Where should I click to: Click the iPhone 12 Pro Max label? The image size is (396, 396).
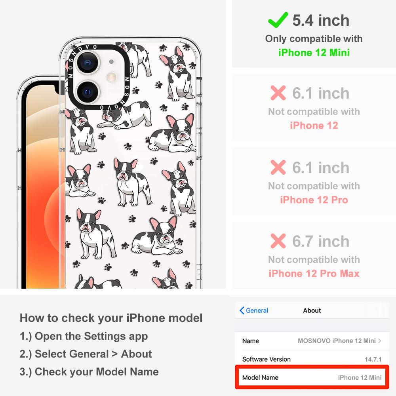click(314, 274)
